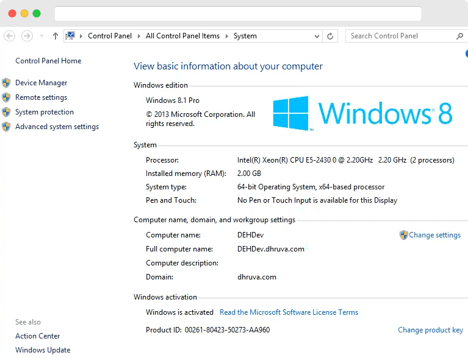Expand arrow after Control Panel breadcrumb
The height and width of the screenshot is (358, 468).
139,36
